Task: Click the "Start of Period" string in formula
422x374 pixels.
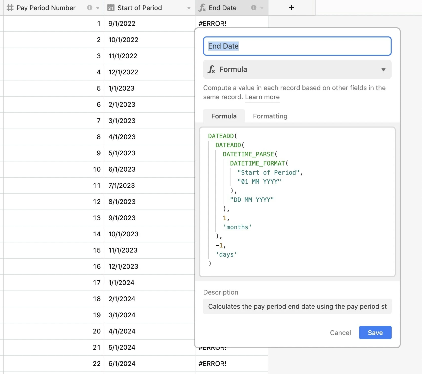Action: tap(268, 173)
